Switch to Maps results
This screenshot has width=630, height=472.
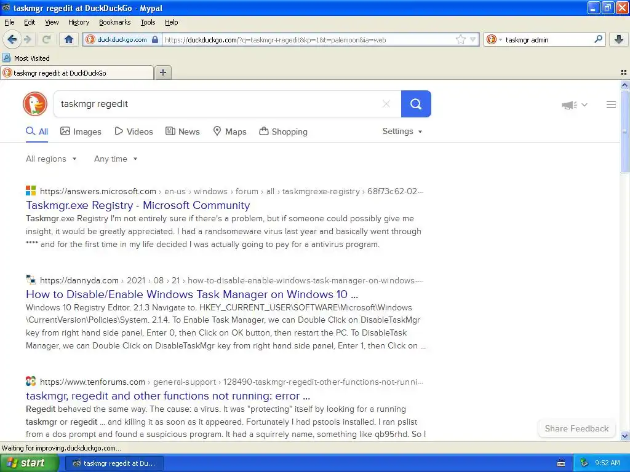pos(230,132)
